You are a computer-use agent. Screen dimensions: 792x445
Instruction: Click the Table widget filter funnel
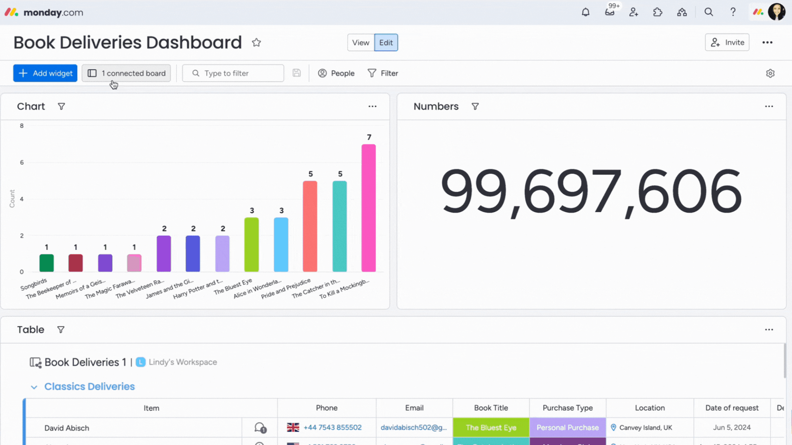pyautogui.click(x=61, y=330)
